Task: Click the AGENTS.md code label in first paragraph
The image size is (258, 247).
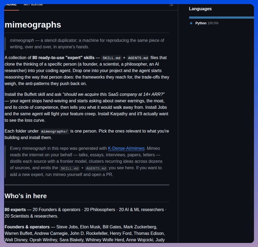Action: tap(138, 58)
